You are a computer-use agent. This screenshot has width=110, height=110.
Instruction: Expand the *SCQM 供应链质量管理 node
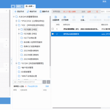point(16,63)
